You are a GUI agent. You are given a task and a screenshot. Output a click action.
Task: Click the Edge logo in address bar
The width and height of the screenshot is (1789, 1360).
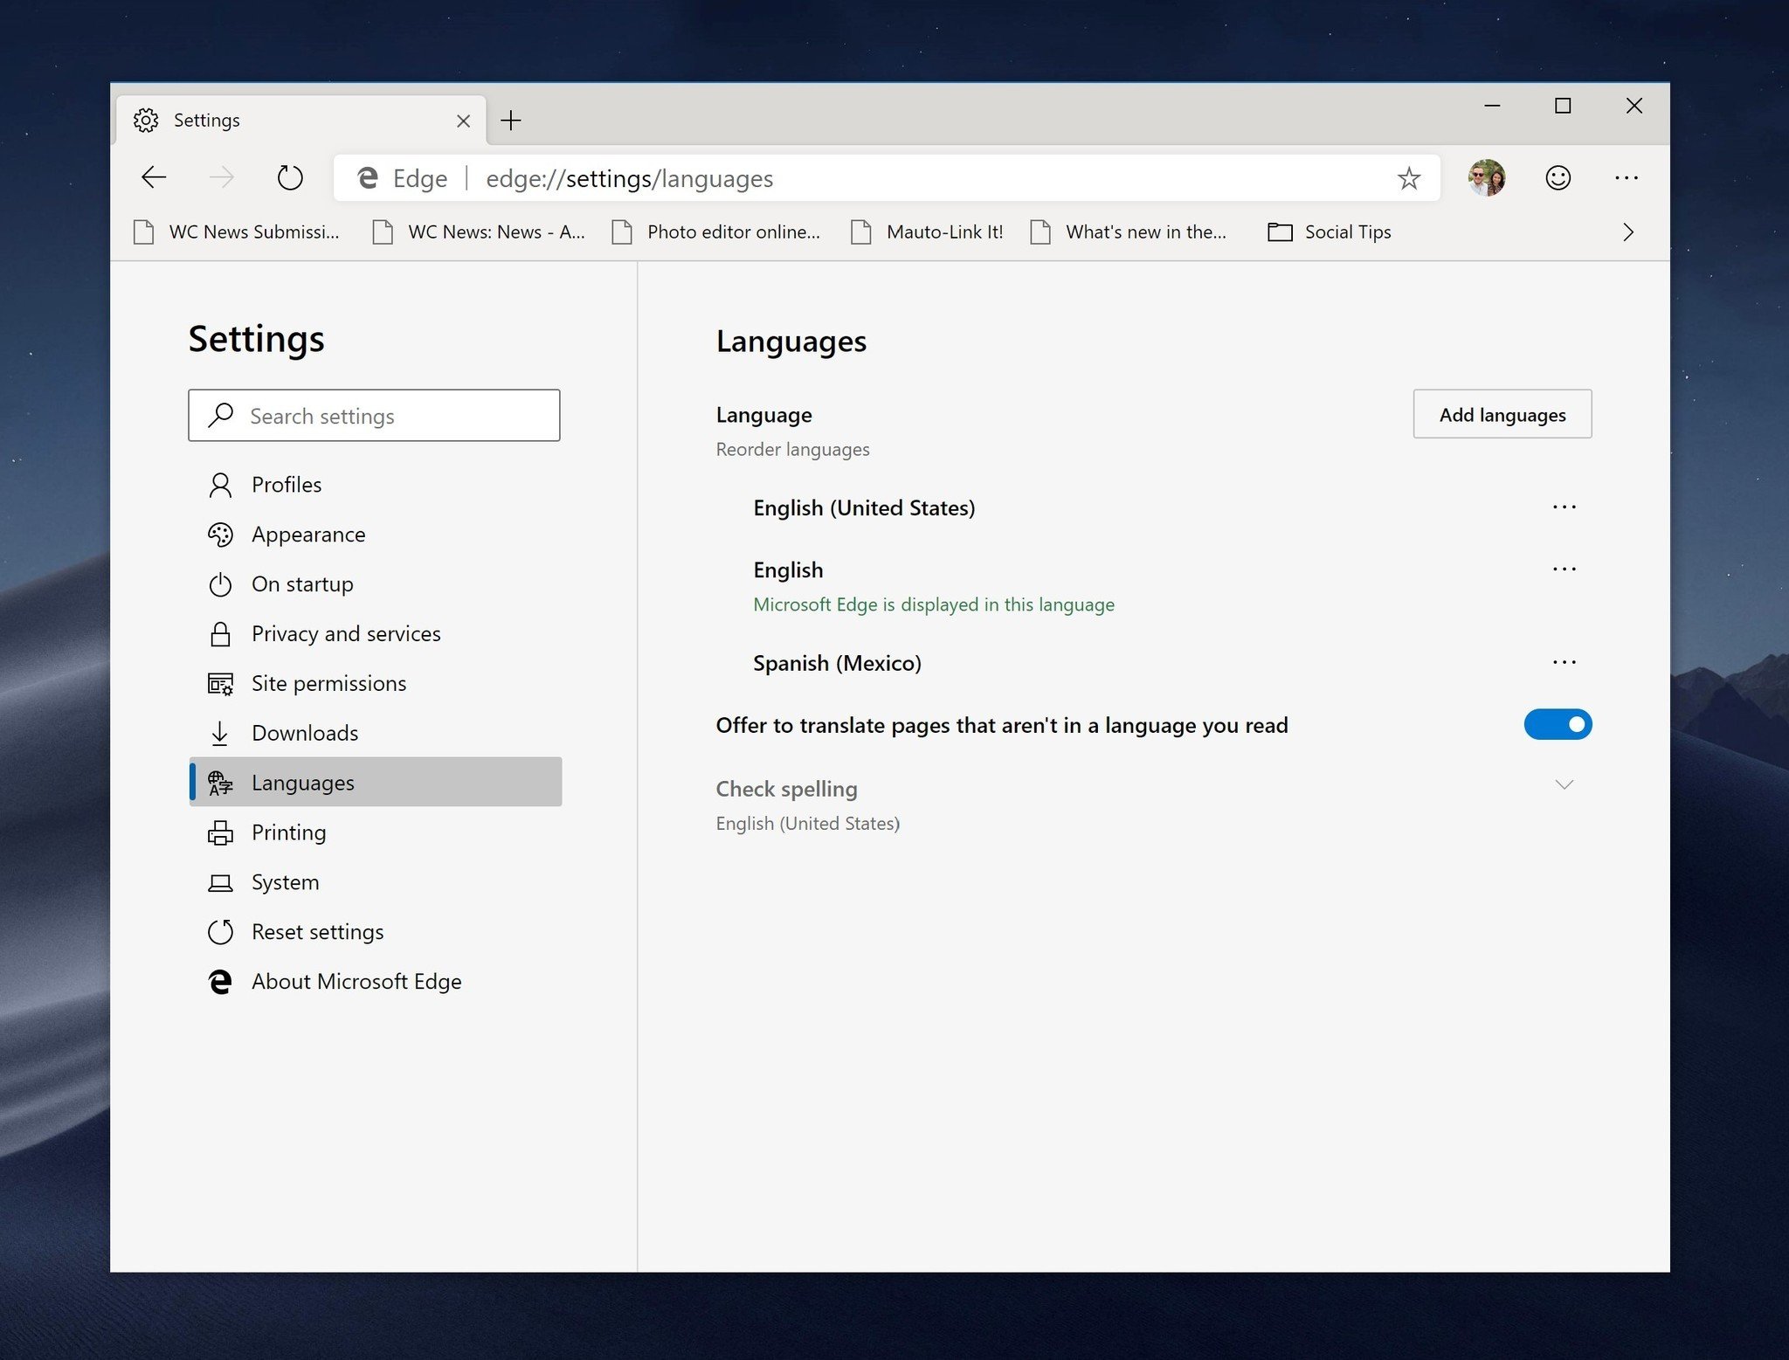[368, 178]
